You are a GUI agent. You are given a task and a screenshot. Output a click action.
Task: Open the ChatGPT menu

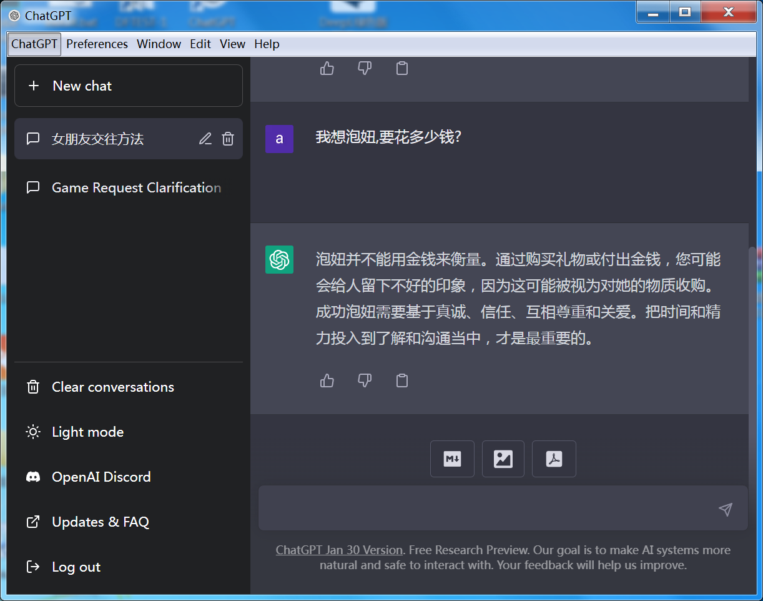34,44
